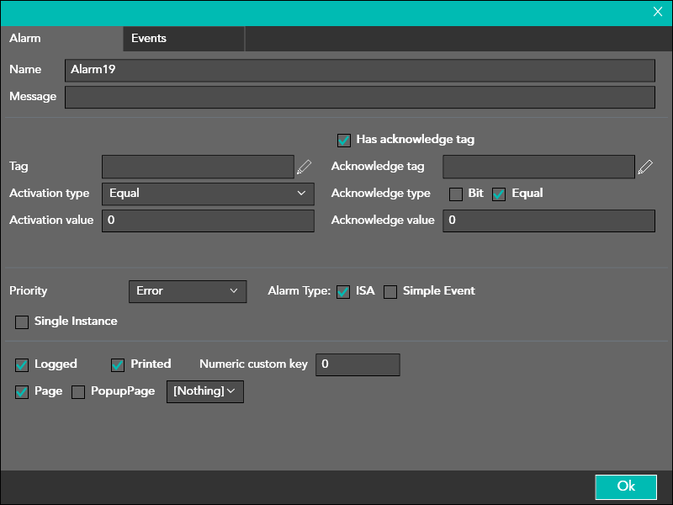This screenshot has height=505, width=673.
Task: Expand the Priority dropdown showing Error
Action: pyautogui.click(x=187, y=291)
